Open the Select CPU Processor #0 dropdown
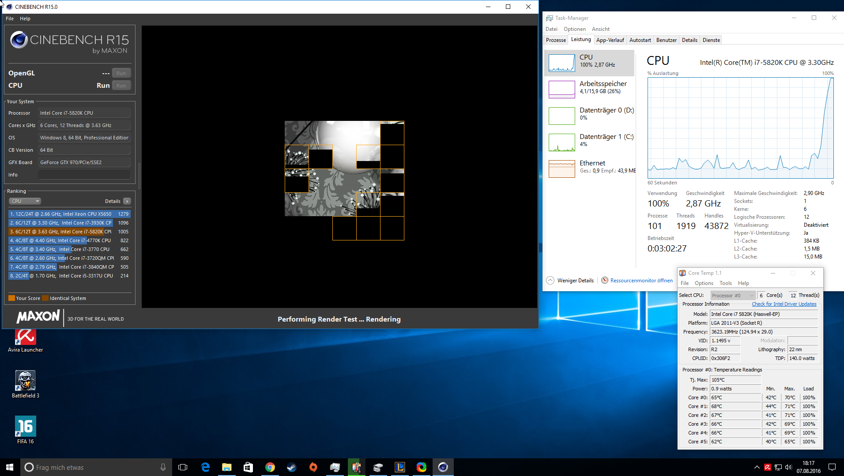Viewport: 844px width, 476px height. coord(733,296)
